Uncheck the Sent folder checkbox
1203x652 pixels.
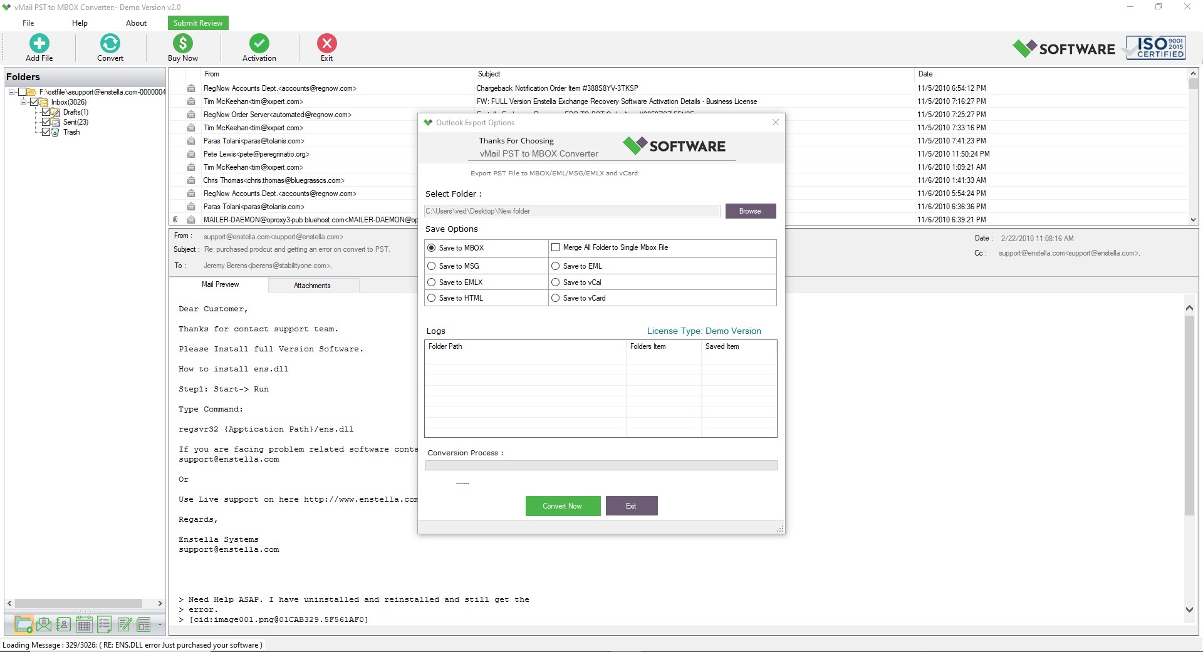pyautogui.click(x=46, y=122)
